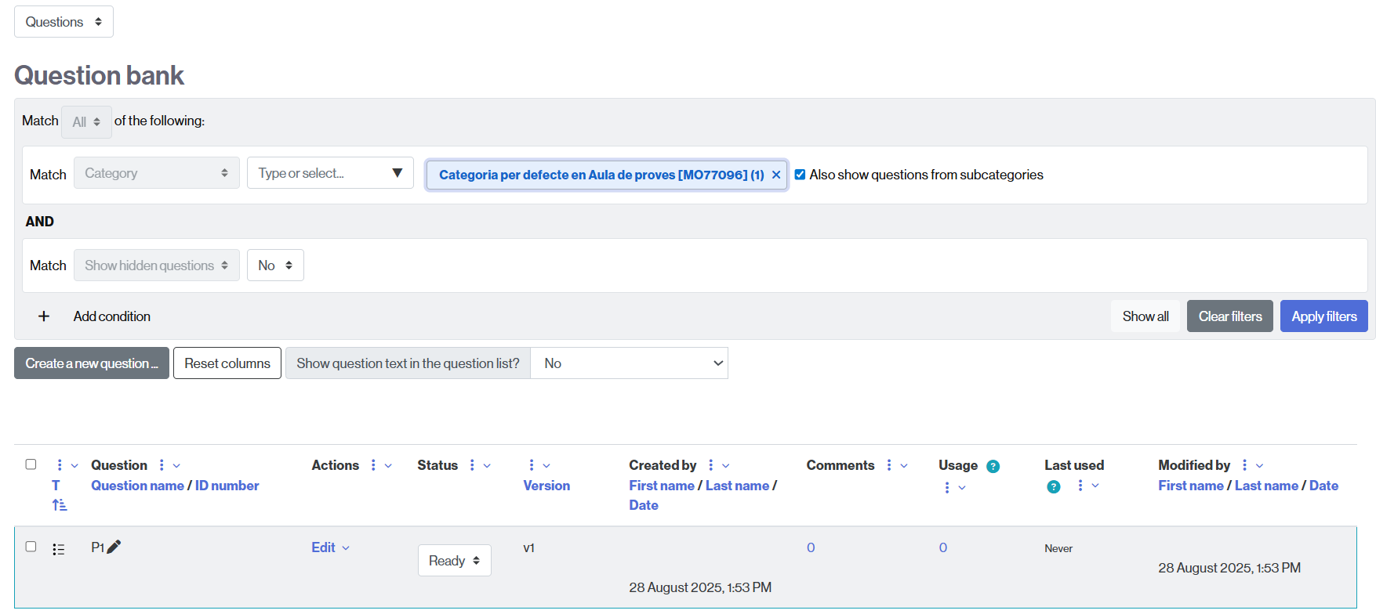The width and height of the screenshot is (1376, 614).
Task: Open the Status column three-dot handle
Action: coord(472,465)
